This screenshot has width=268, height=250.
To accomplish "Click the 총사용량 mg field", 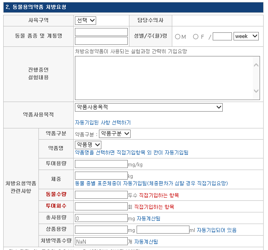I will [101, 218].
